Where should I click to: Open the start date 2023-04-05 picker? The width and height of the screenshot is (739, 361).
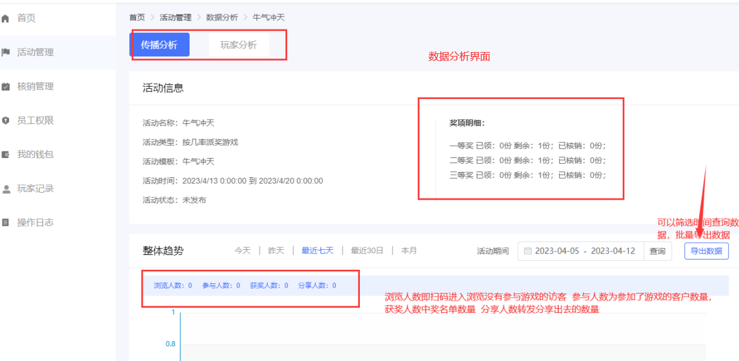click(557, 251)
